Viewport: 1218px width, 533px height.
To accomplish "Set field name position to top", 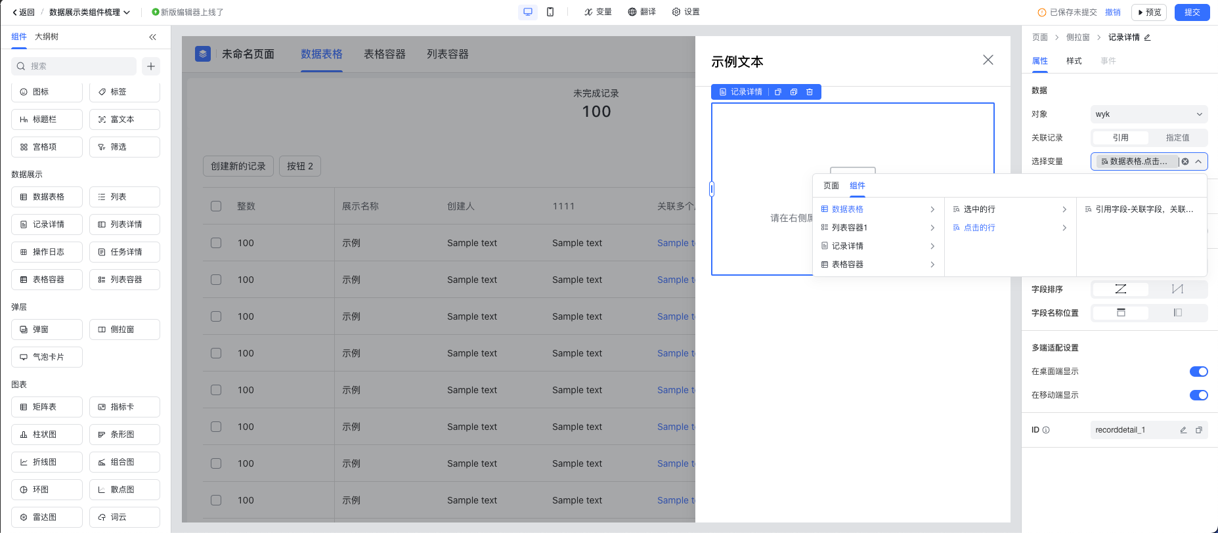I will pyautogui.click(x=1121, y=313).
